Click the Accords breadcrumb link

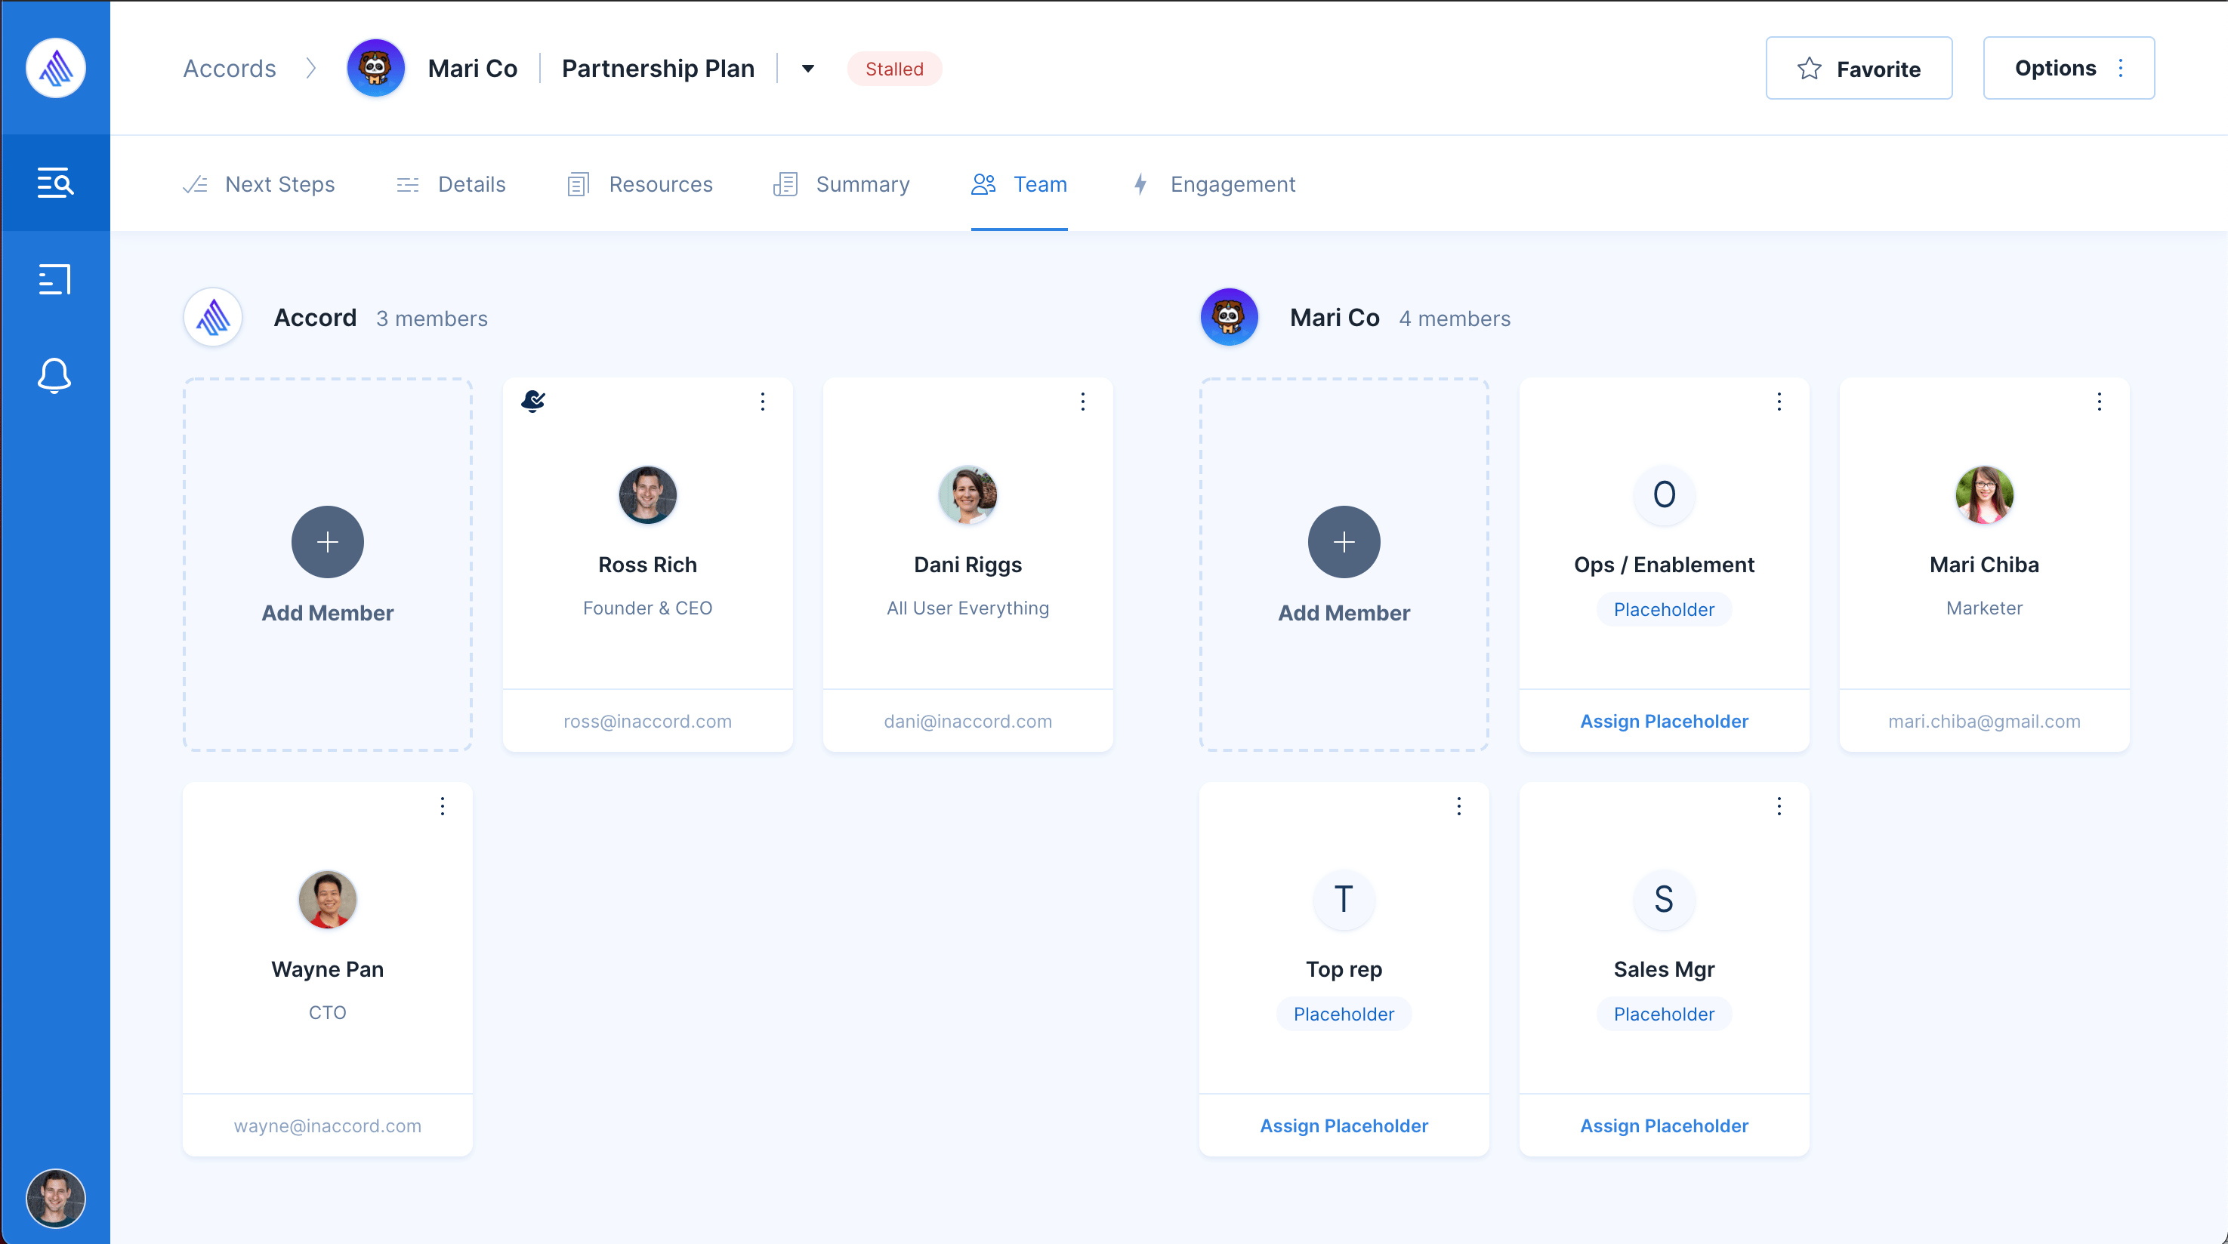click(229, 68)
